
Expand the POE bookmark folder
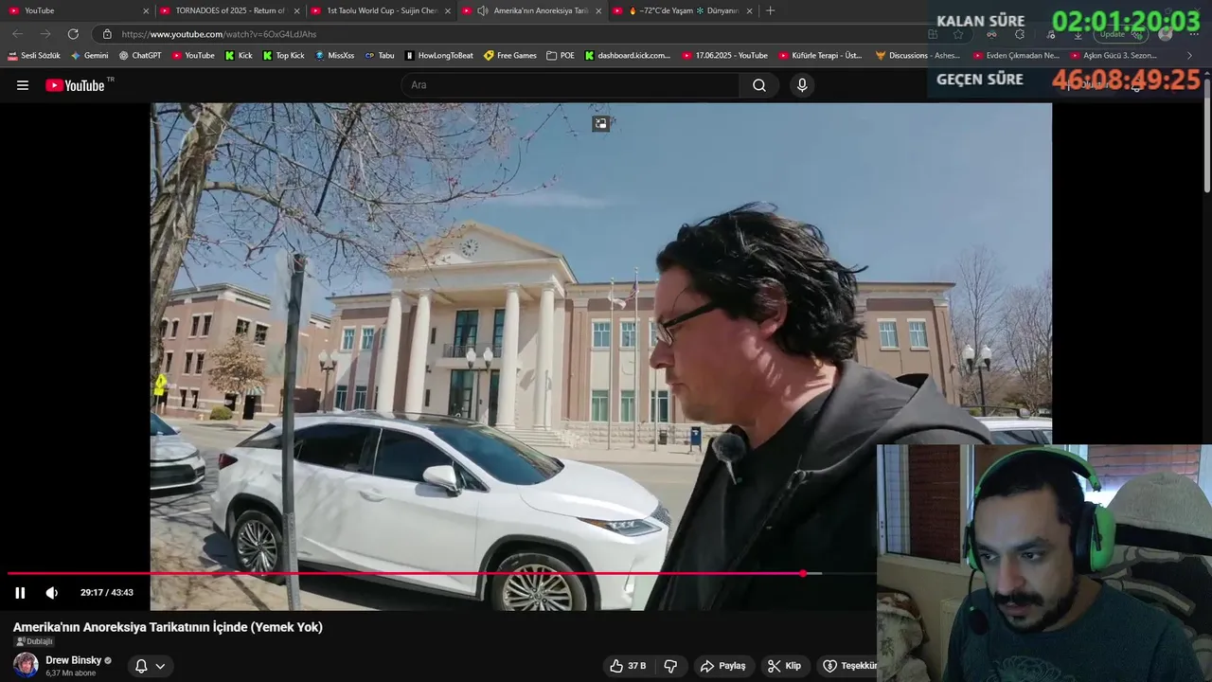(561, 55)
